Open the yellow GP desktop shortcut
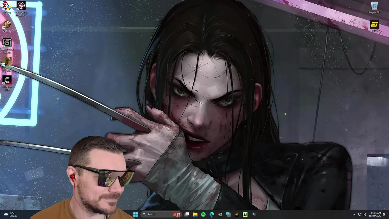Viewport: 389px width, 219px height. tap(374, 26)
